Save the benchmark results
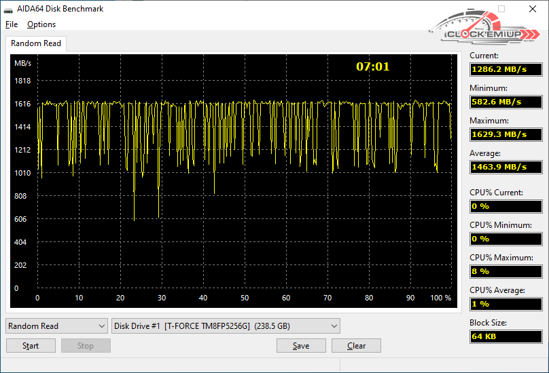The image size is (549, 373). (301, 346)
